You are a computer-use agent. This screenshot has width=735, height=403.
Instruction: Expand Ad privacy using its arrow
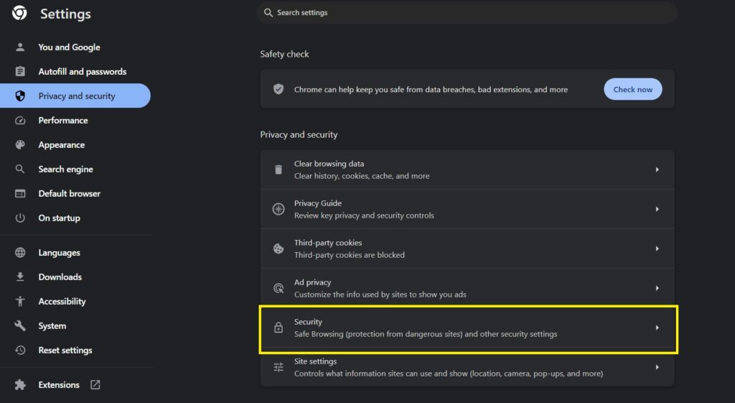click(657, 288)
